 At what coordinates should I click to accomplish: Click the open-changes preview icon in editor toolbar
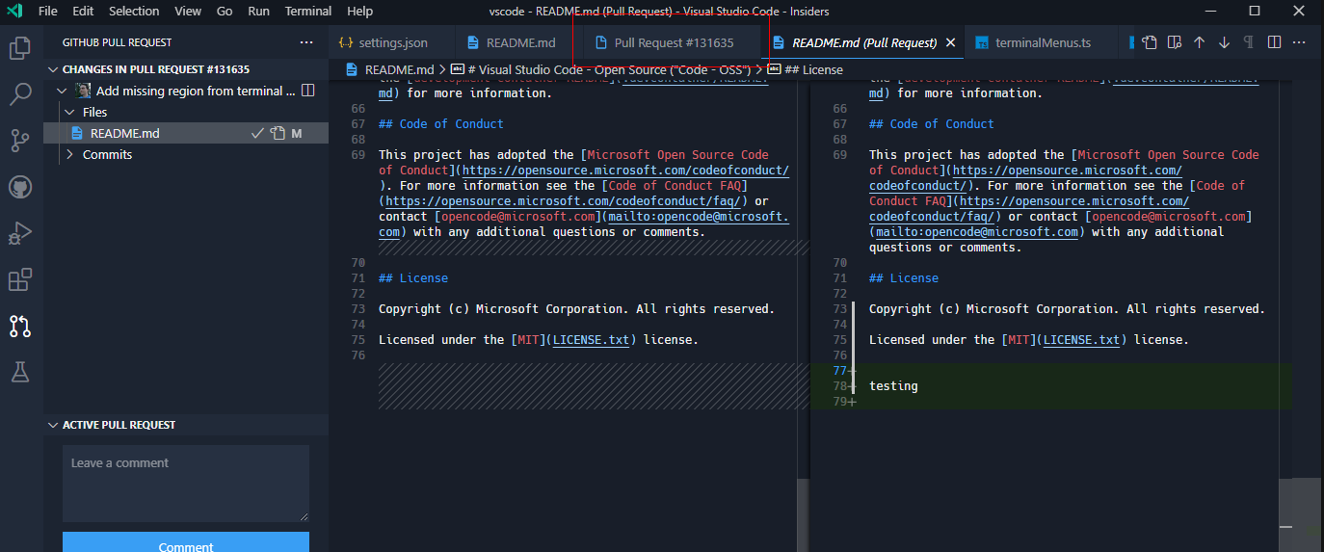pos(1174,42)
